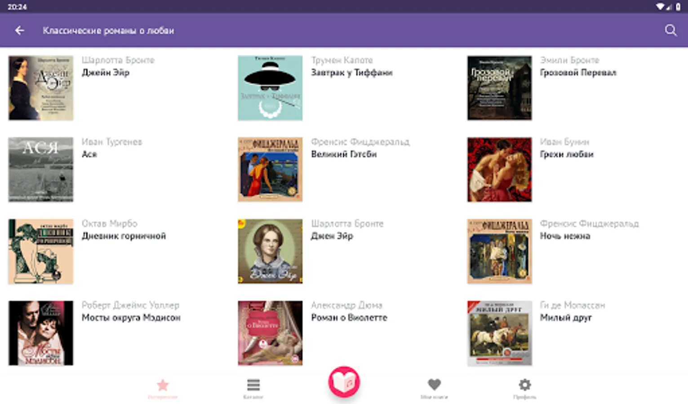
Task: Open Грехи любви cover by Иван Бунин
Action: 499,170
